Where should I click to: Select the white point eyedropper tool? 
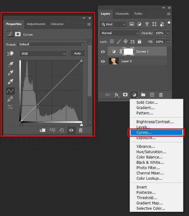10,82
